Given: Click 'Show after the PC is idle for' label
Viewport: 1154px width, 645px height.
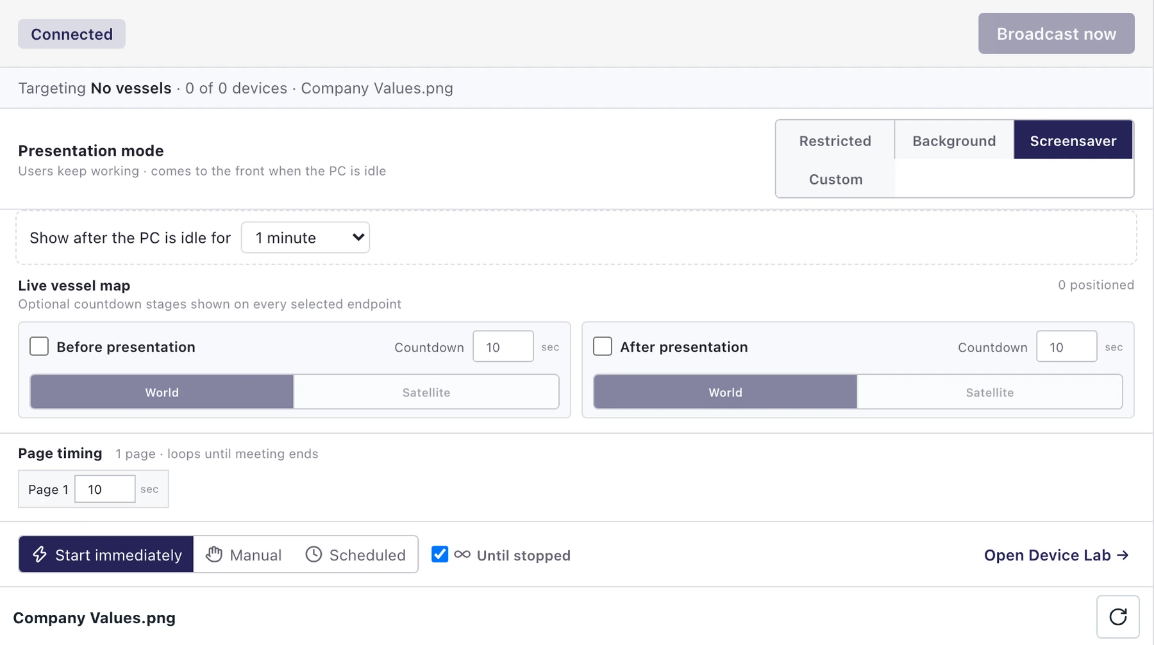Looking at the screenshot, I should (130, 238).
